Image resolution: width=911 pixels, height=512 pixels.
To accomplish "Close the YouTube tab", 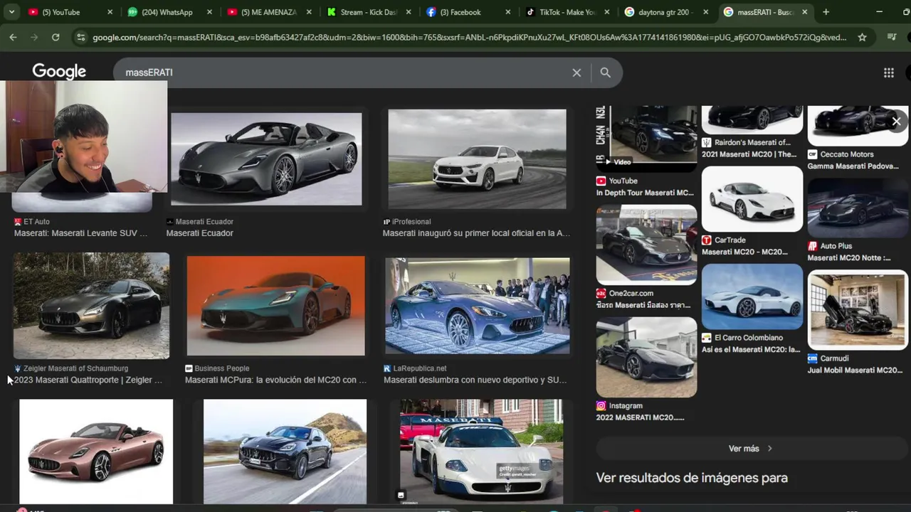I will click(110, 12).
